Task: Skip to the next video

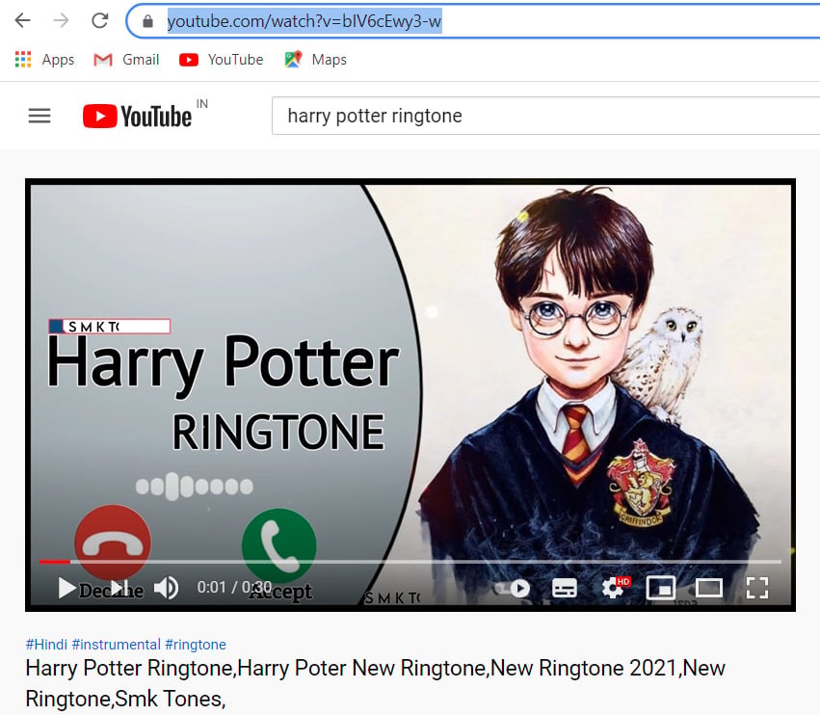Action: click(119, 588)
